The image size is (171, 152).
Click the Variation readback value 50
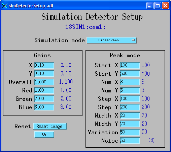[x=144, y=132]
